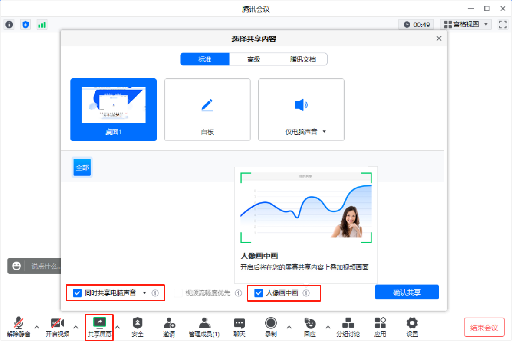
Task: Expand the 同时共享电脑声音 dropdown arrow
Action: point(144,293)
